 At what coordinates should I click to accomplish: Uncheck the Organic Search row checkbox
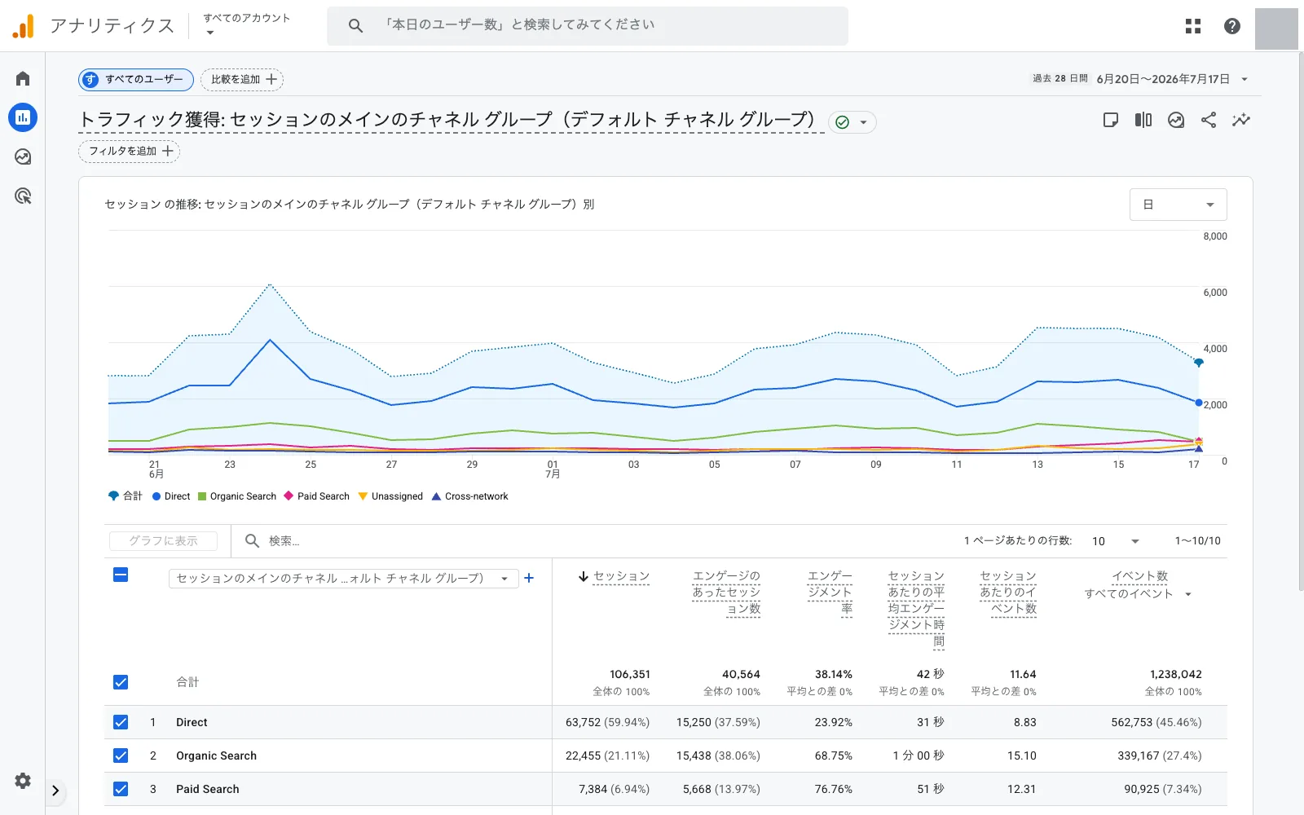pos(121,756)
